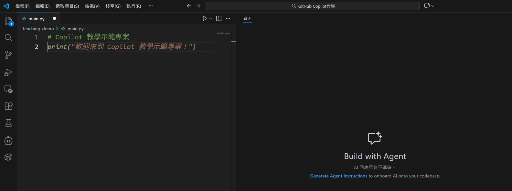Split the editor to the right

click(219, 19)
